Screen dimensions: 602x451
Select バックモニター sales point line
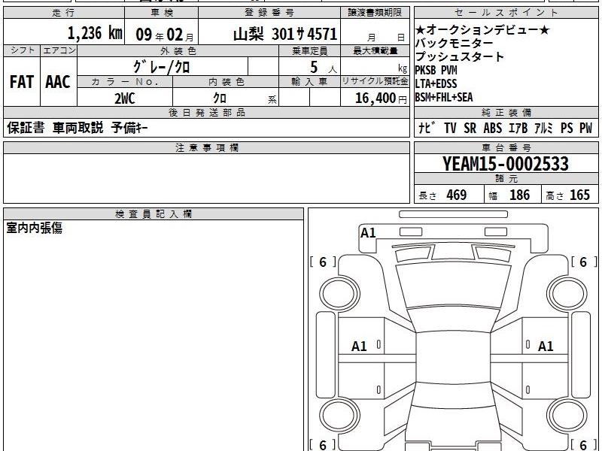[x=454, y=43]
